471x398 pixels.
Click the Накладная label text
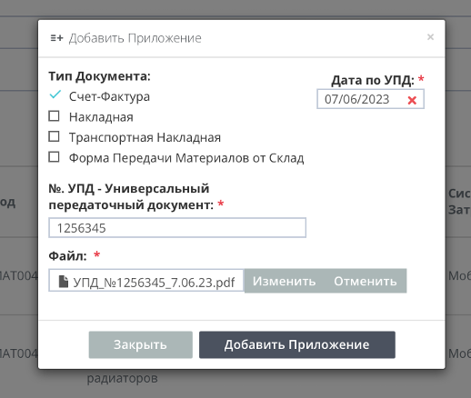(101, 117)
